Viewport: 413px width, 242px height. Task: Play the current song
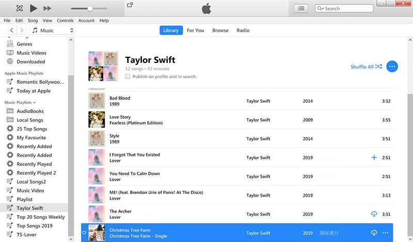(33, 8)
